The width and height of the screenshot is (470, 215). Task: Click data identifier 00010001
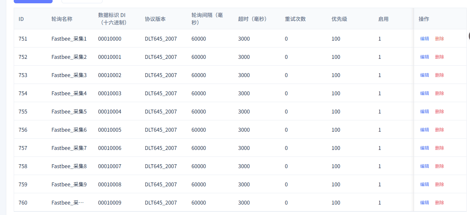[x=110, y=57]
